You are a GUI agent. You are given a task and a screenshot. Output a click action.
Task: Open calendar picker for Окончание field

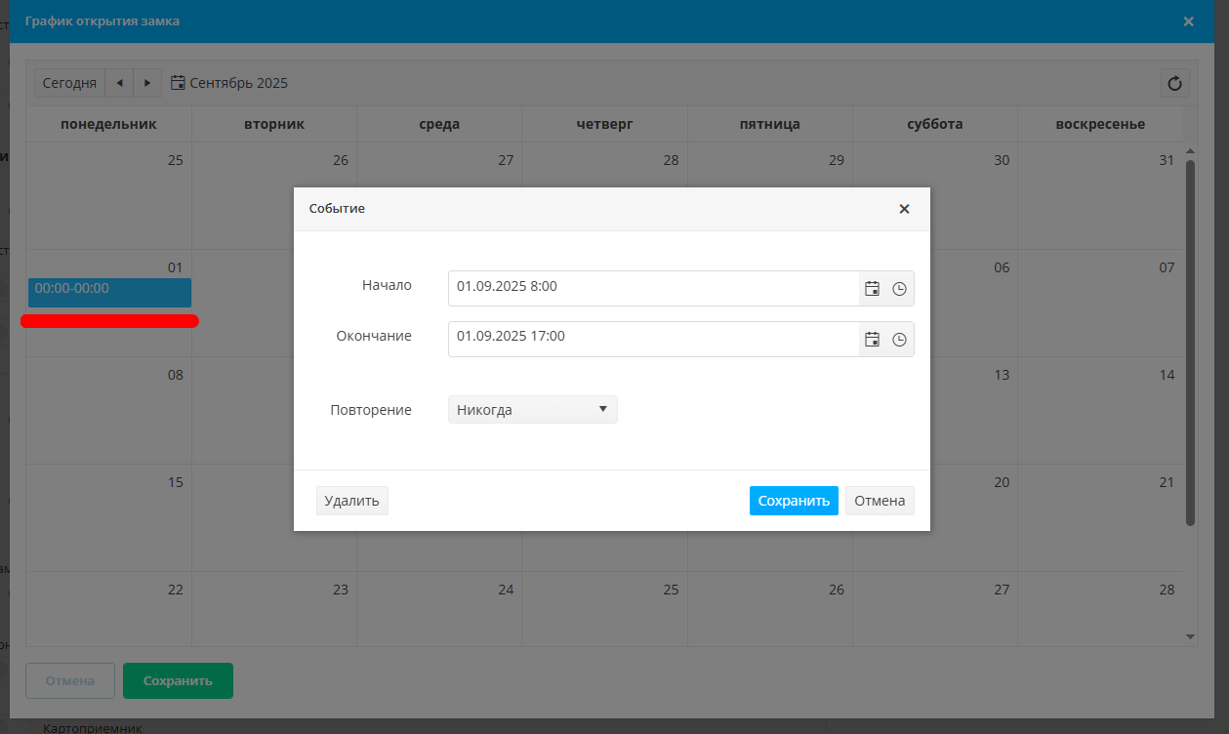(x=873, y=340)
